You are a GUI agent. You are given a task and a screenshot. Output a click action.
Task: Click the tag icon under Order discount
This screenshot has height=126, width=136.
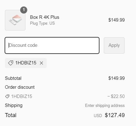click(7, 96)
